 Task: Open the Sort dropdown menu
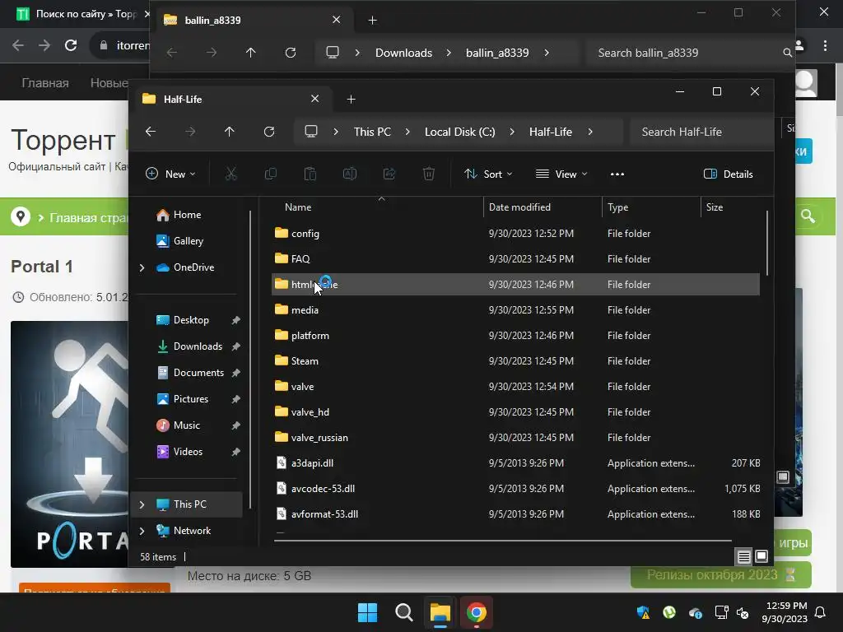point(488,174)
